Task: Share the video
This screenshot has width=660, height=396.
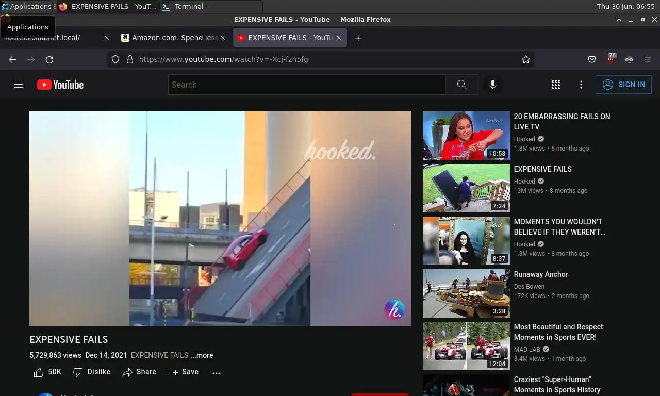Action: click(x=139, y=372)
